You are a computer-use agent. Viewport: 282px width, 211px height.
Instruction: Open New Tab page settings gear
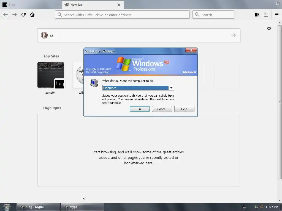point(269,29)
